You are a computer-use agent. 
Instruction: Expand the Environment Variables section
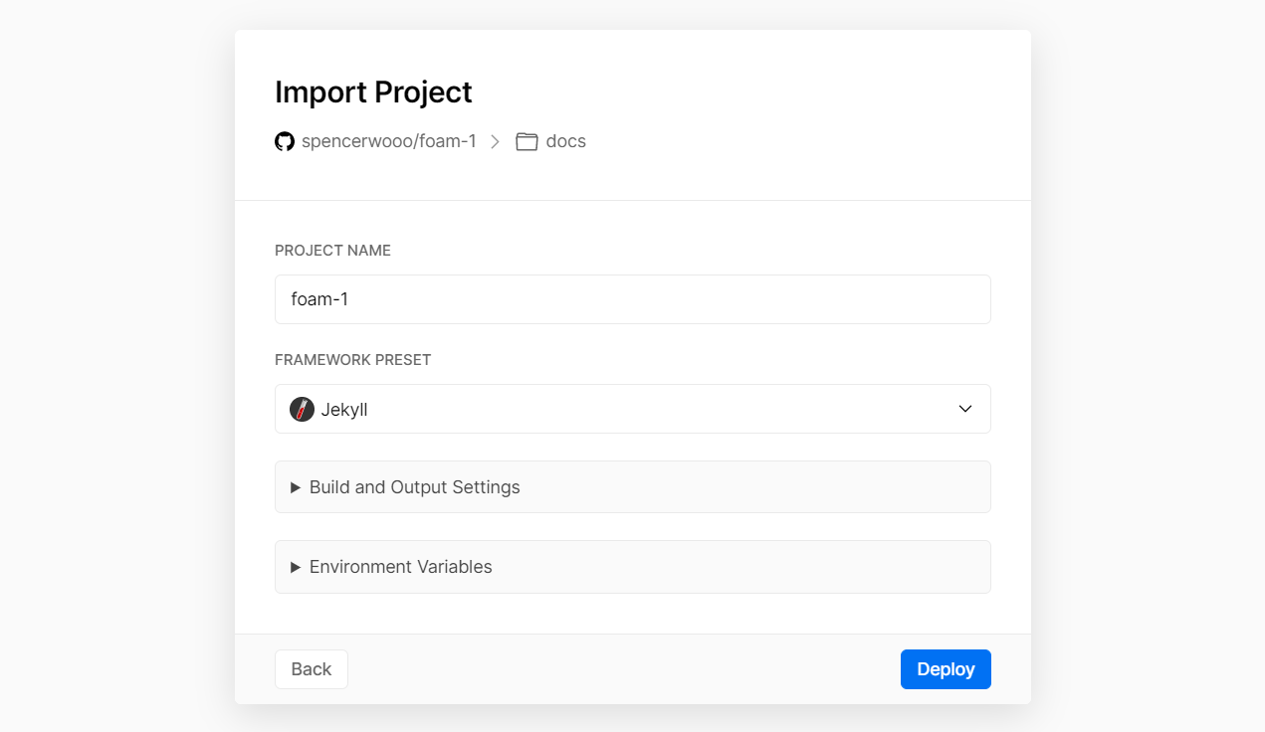pos(400,567)
